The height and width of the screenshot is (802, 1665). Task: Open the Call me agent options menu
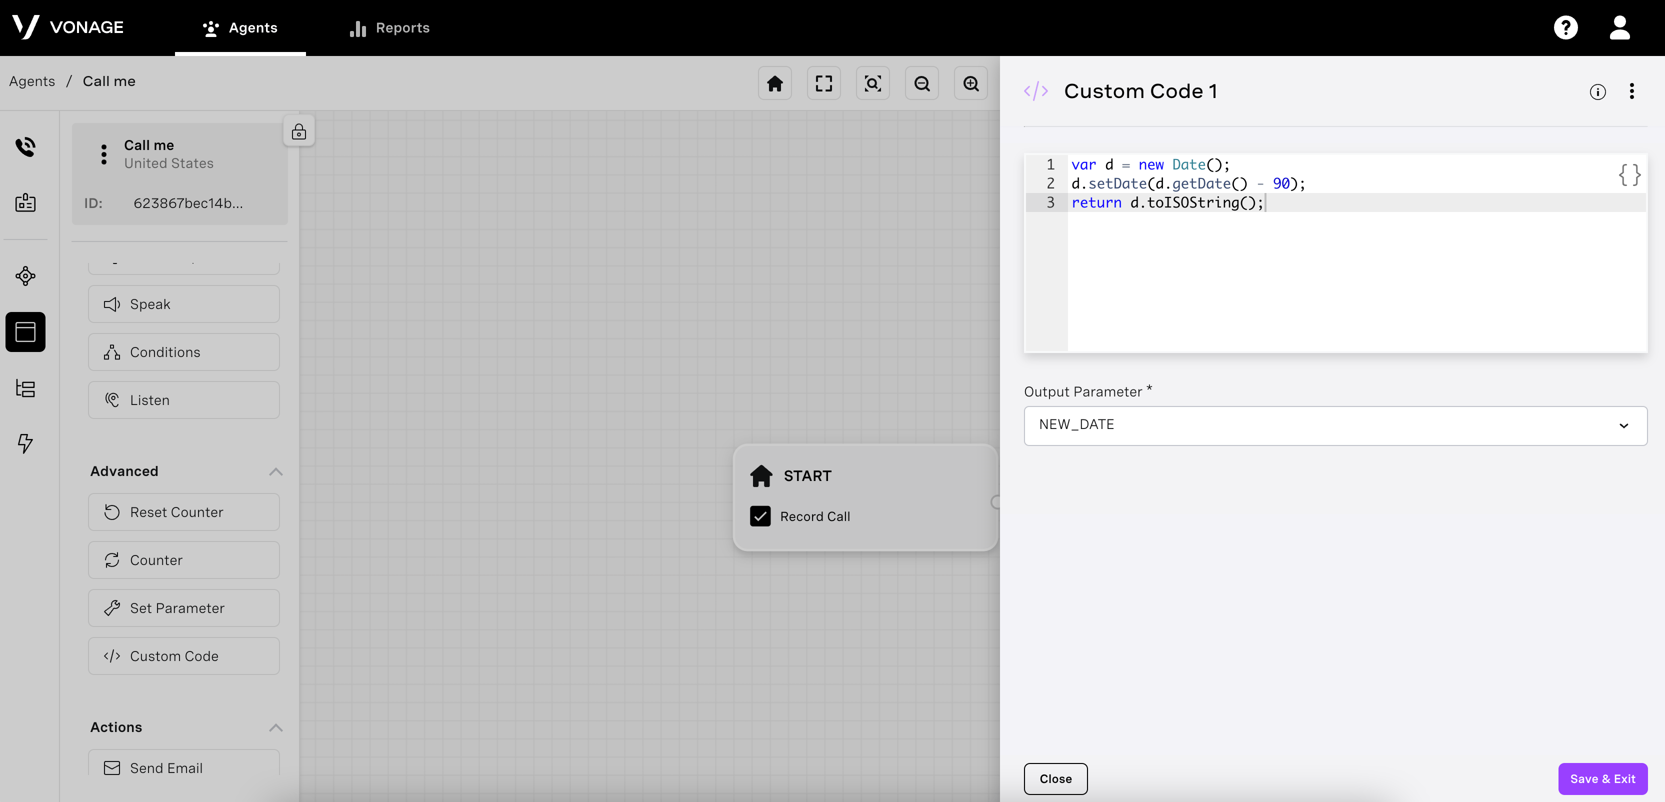coord(103,154)
